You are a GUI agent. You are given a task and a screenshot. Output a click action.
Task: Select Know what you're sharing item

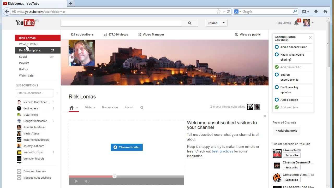coord(293,57)
